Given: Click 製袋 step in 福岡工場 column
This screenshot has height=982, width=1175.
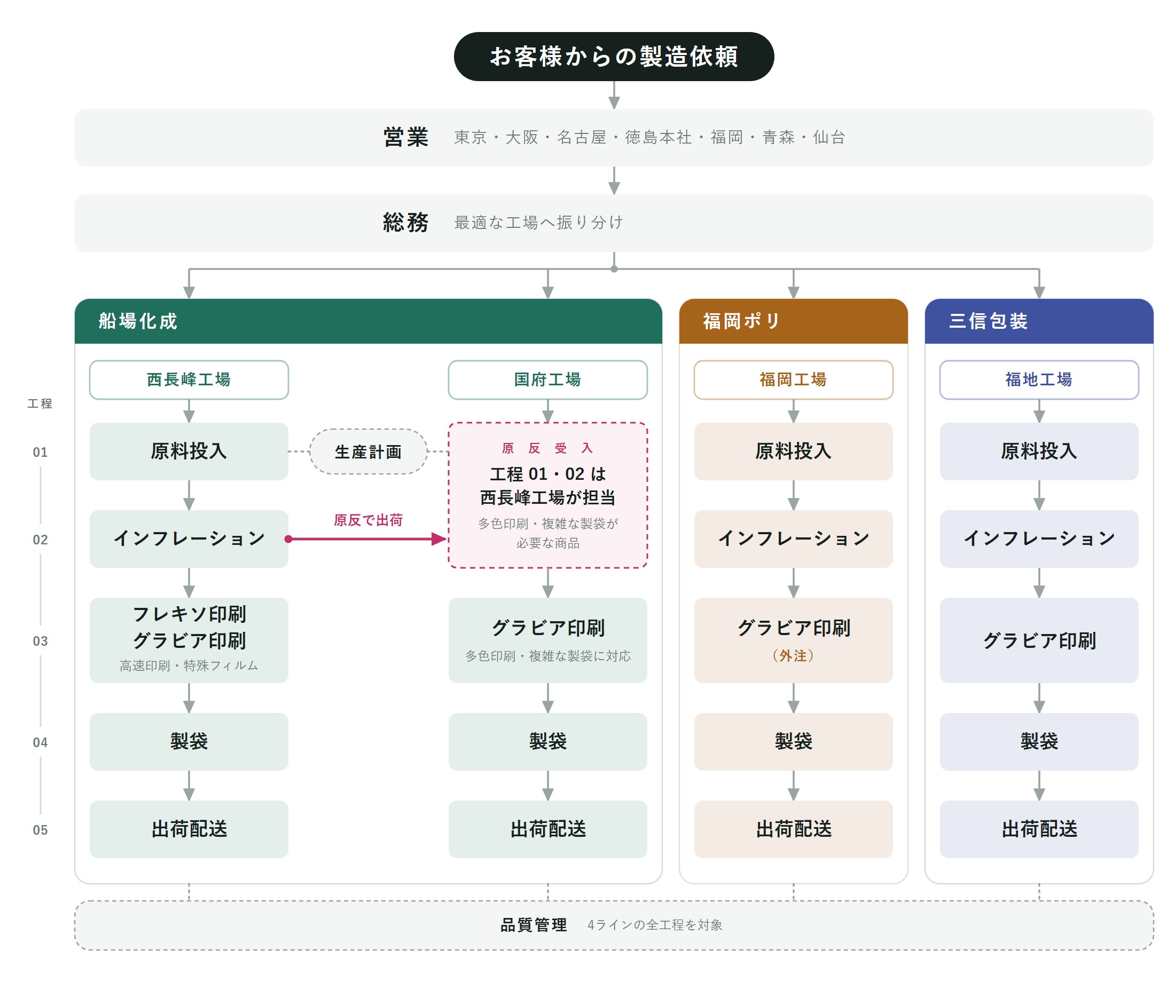Looking at the screenshot, I should (x=794, y=741).
